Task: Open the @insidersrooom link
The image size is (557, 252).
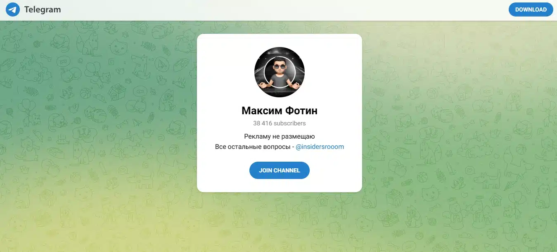Action: [x=320, y=147]
